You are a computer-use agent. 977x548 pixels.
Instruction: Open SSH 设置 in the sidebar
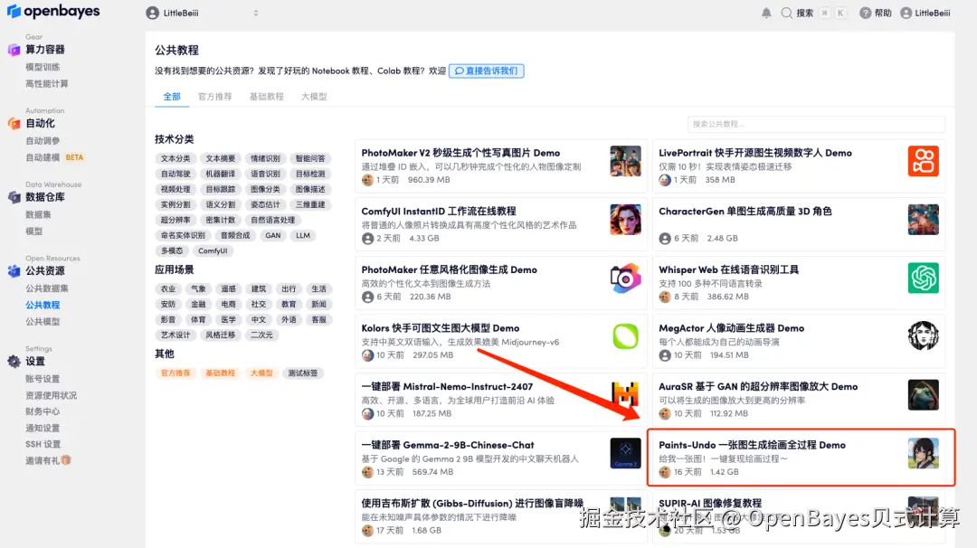(x=43, y=444)
